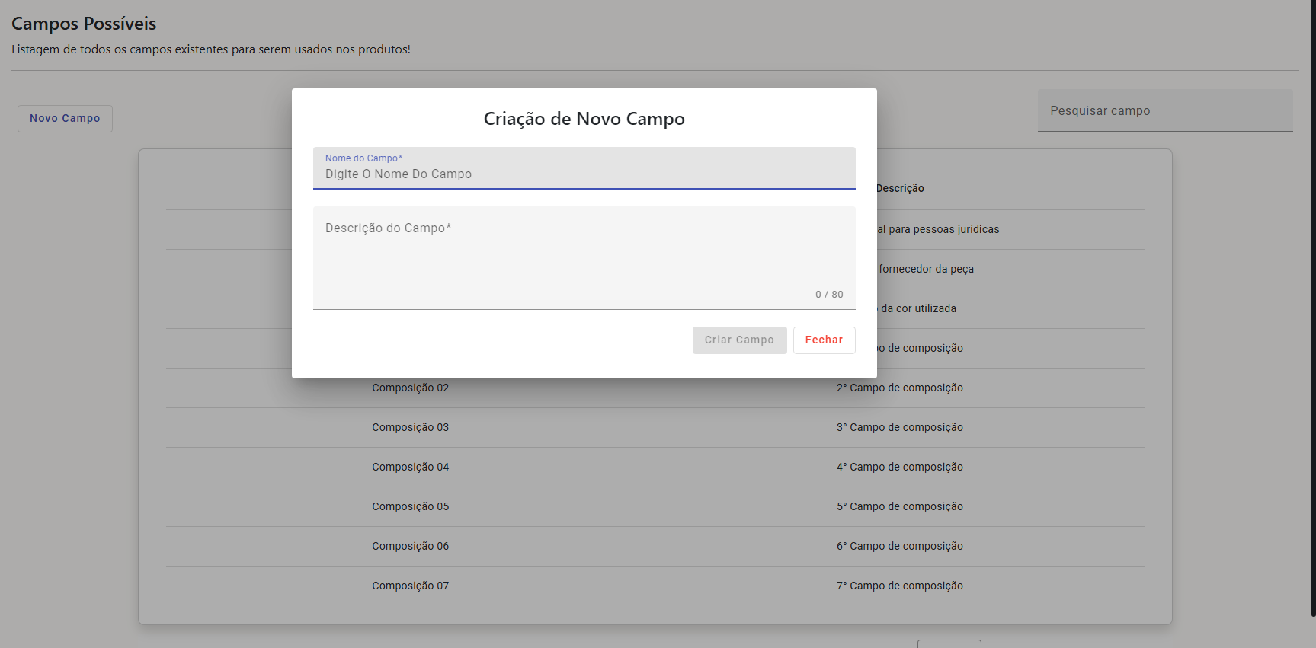Click the page's vertical scrollbar
Viewport: 1316px width, 648px height.
pyautogui.click(x=1312, y=305)
